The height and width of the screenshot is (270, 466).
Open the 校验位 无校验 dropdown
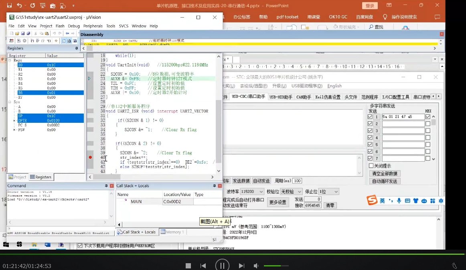click(x=291, y=192)
